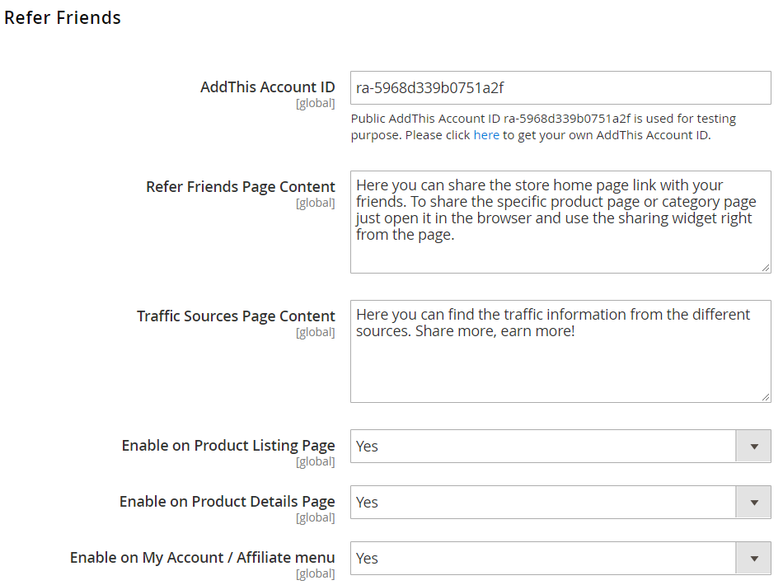Click the AddThis Account ID input field

tap(560, 88)
